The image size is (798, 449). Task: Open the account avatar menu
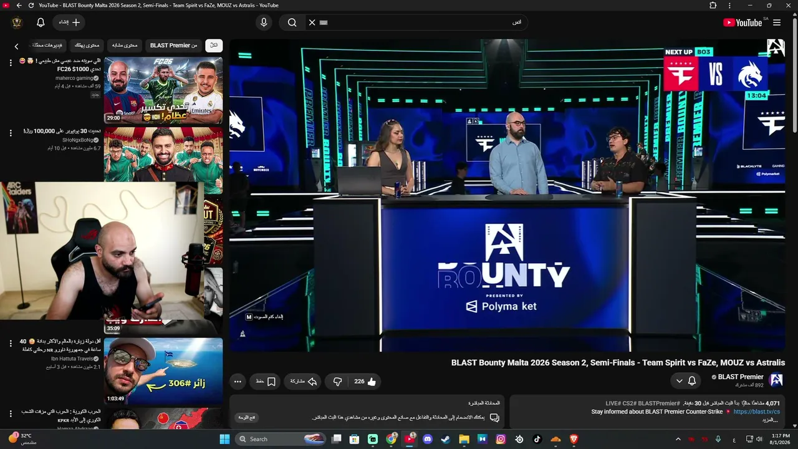17,22
